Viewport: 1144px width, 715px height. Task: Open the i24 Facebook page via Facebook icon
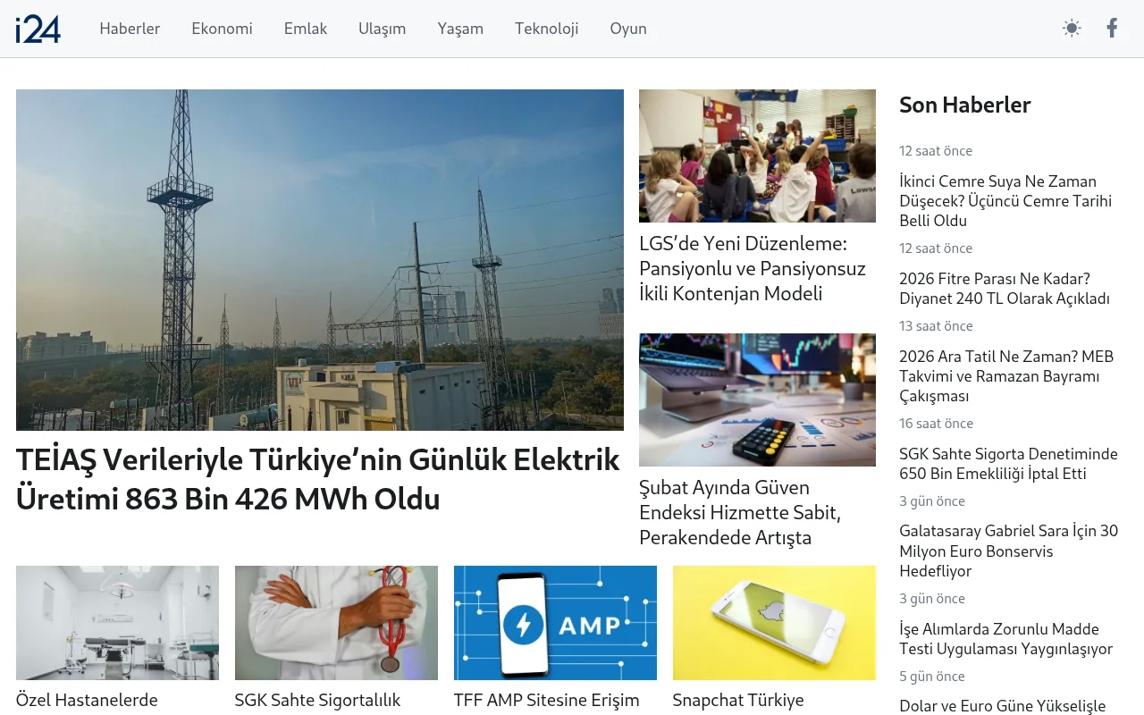click(1112, 28)
